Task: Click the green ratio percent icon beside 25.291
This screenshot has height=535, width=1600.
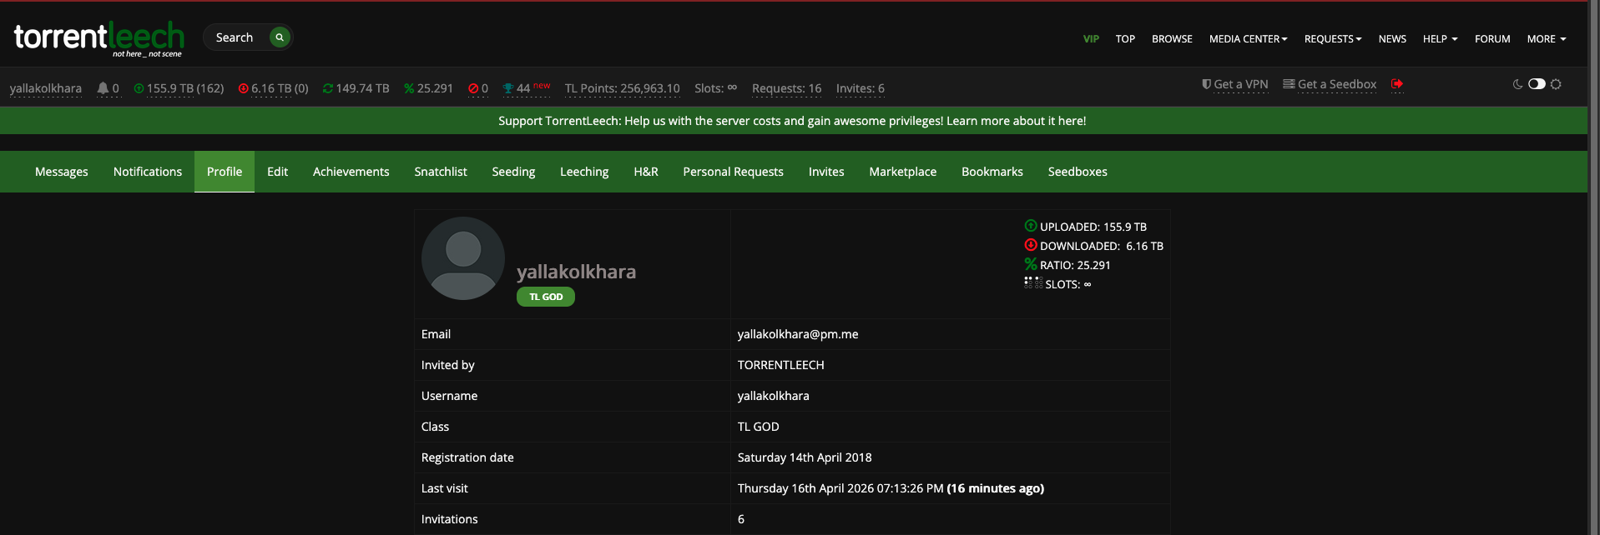Action: click(409, 88)
